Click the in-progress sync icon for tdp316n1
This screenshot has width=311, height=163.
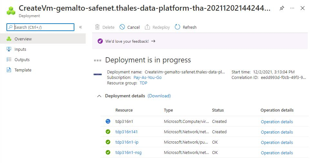[x=108, y=121]
